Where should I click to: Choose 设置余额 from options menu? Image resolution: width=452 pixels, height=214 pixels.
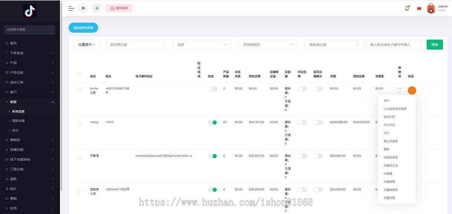coord(389,198)
